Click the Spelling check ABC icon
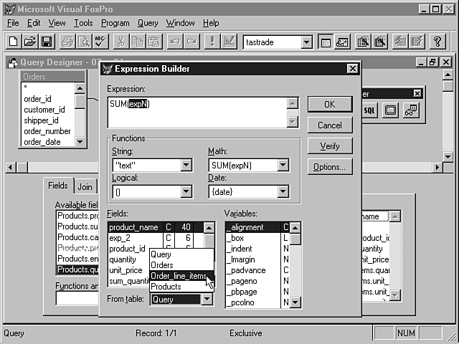 click(x=100, y=42)
